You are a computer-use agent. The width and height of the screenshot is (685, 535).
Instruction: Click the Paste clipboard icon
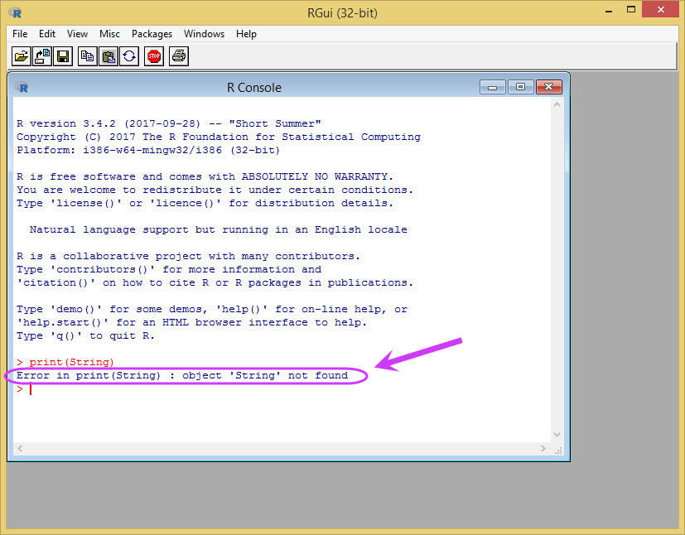click(x=109, y=56)
